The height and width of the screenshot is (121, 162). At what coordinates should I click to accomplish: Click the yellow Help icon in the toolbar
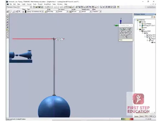[x=118, y=7]
